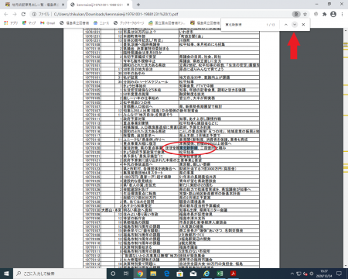Go to previous search match in find bar
Screen dimensions: 348x279
click(x=286, y=25)
